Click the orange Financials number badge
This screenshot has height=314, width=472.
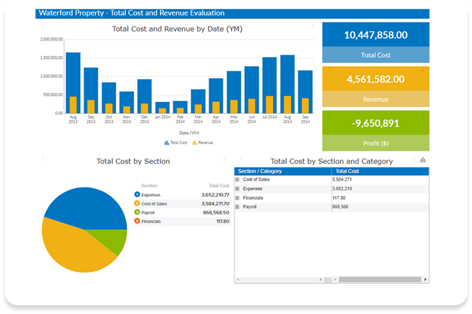click(x=137, y=221)
